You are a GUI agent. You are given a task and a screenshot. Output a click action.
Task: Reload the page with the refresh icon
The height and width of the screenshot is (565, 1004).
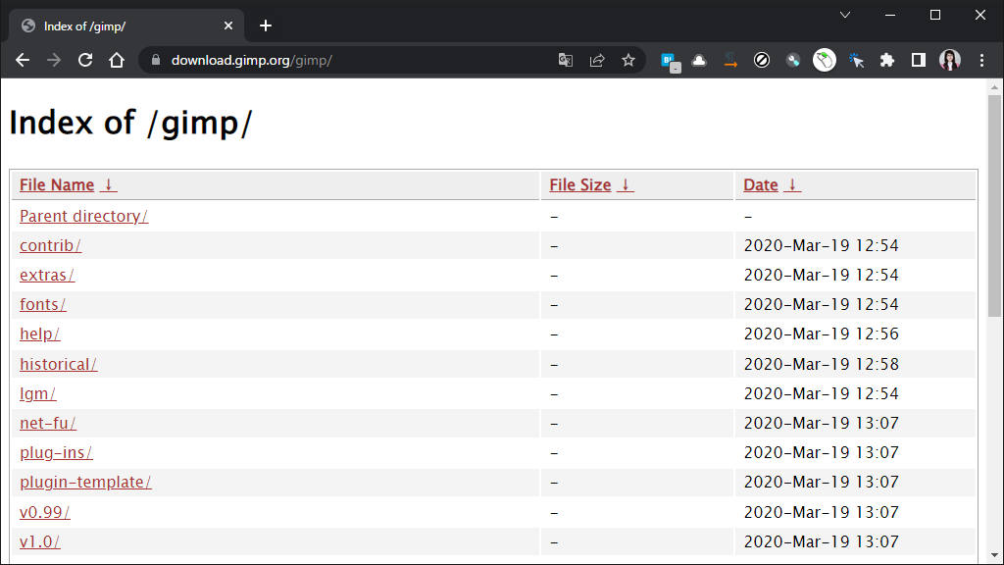tap(85, 60)
